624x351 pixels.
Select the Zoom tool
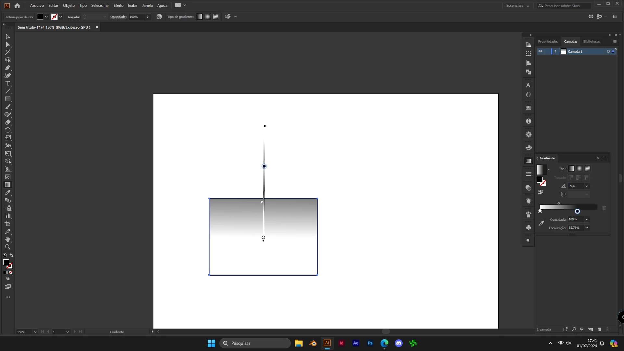[x=8, y=247]
